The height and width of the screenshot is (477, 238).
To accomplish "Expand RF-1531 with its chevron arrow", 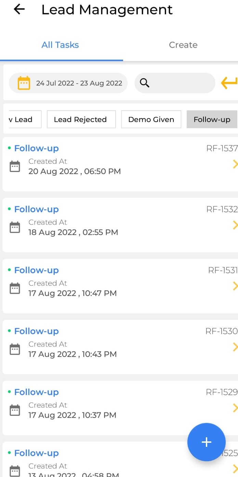I will coord(235,286).
